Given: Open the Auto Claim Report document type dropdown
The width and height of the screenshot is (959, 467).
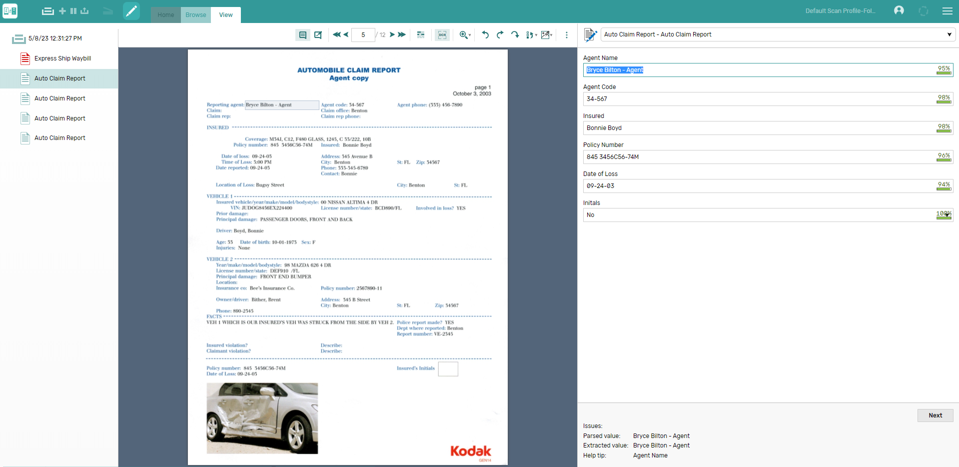Looking at the screenshot, I should tap(949, 34).
